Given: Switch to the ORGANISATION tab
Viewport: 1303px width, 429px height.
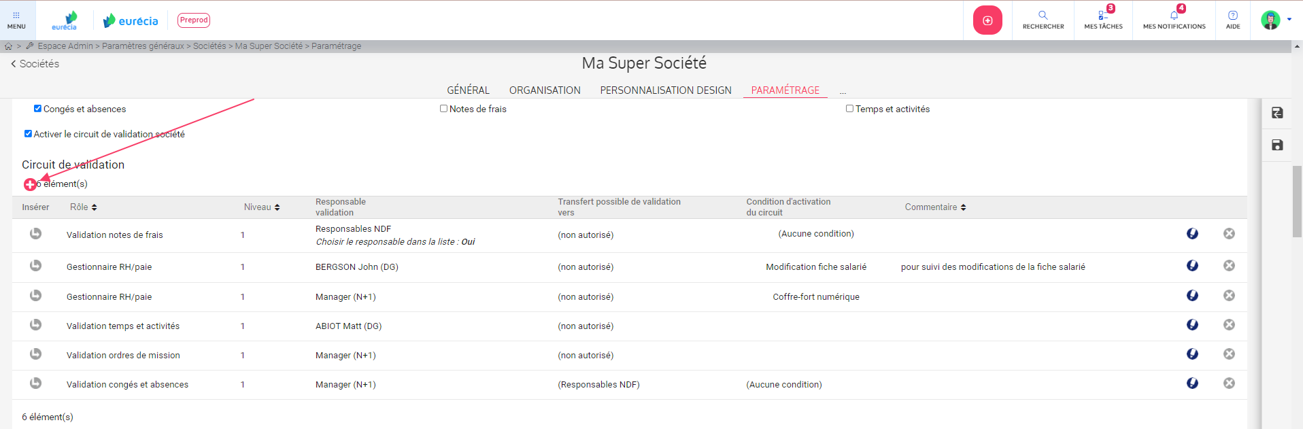Looking at the screenshot, I should tap(544, 90).
